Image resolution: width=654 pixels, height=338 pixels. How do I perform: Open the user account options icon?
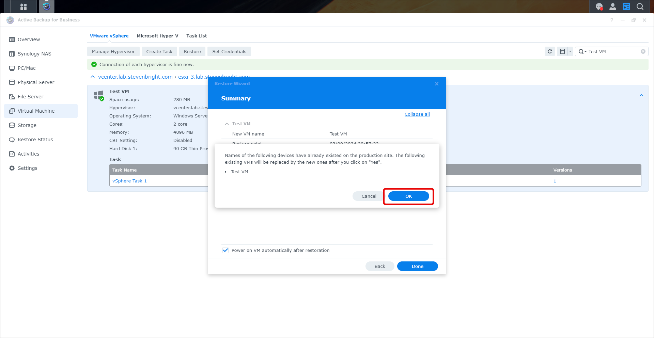click(612, 6)
